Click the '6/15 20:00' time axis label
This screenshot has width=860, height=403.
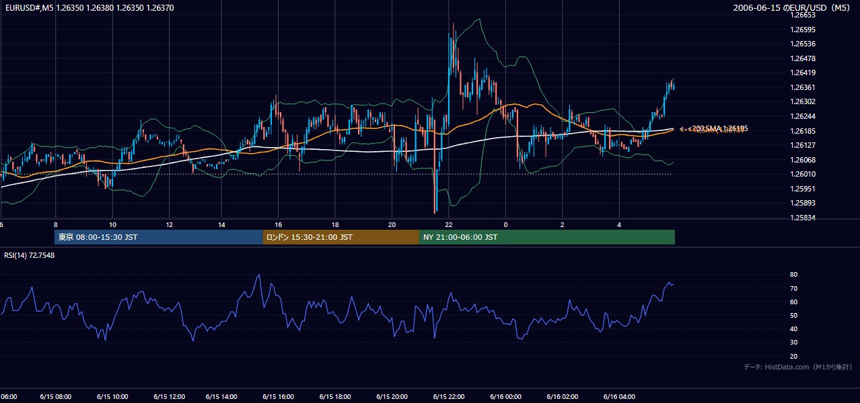click(392, 396)
